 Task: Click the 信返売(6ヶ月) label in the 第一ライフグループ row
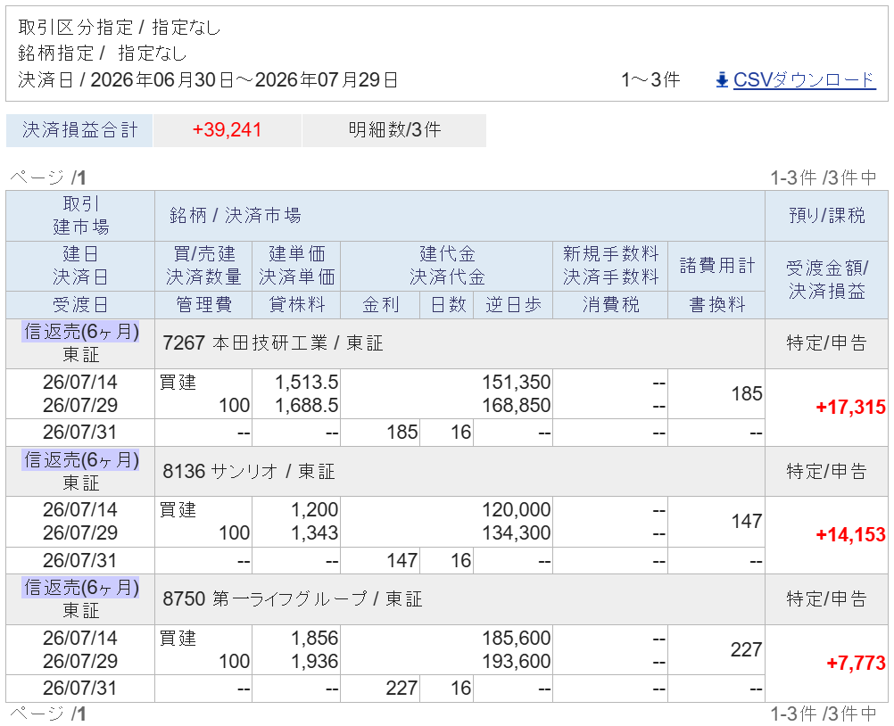tap(81, 588)
